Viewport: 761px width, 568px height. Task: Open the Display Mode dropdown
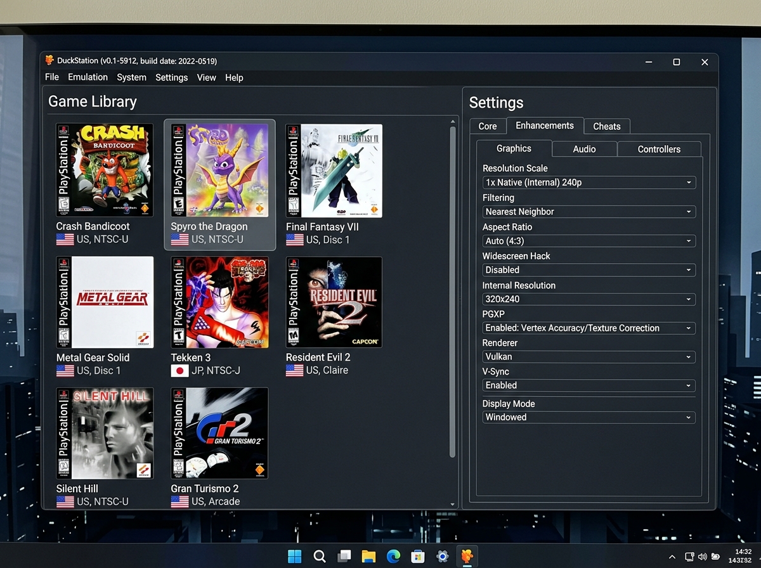(x=589, y=417)
